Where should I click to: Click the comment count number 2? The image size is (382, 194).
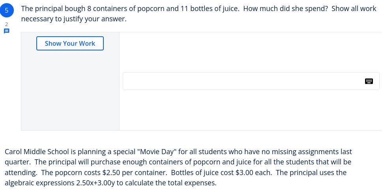6,24
